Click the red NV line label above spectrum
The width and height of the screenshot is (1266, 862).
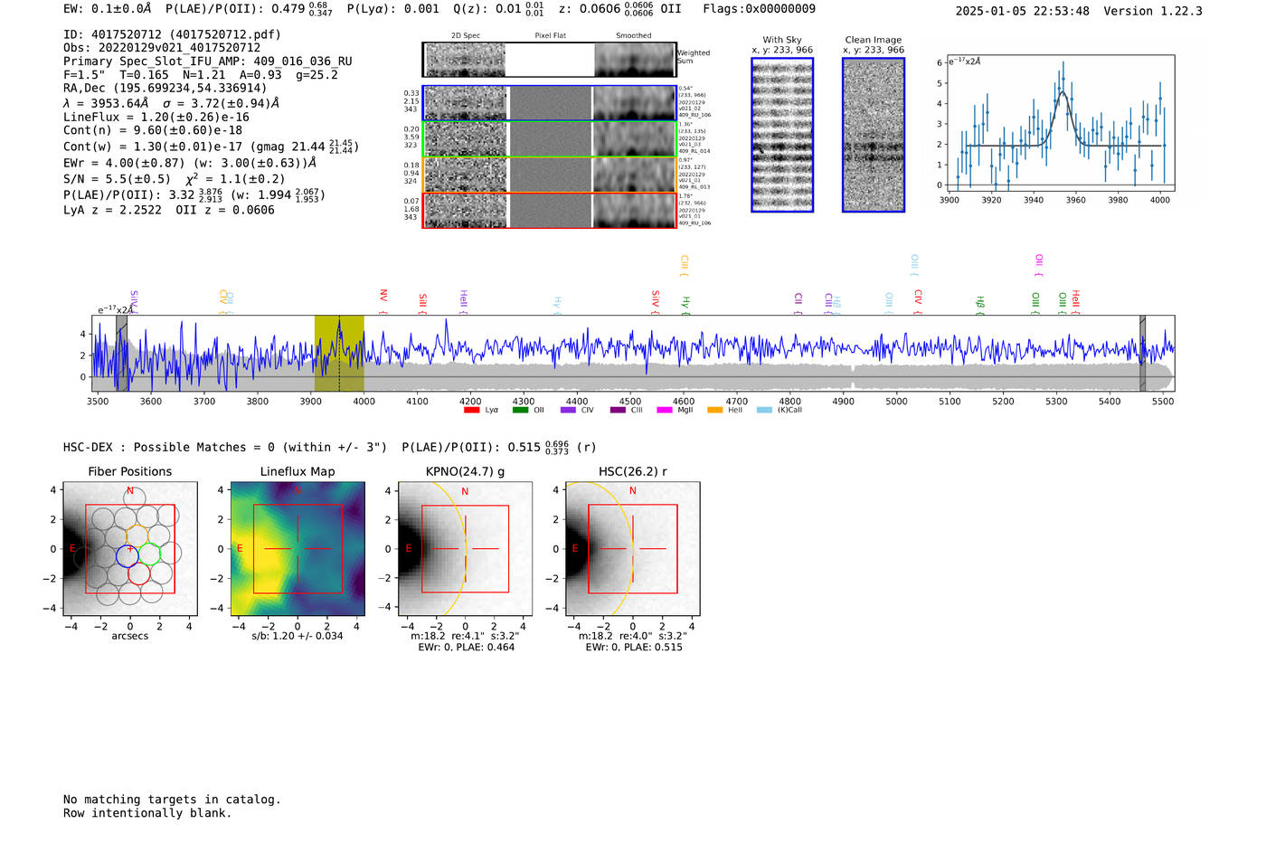click(383, 297)
